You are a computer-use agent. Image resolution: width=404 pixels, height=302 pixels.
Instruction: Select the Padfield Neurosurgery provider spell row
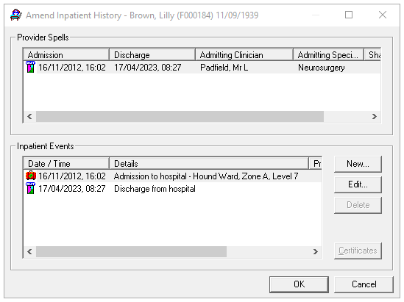pos(202,68)
